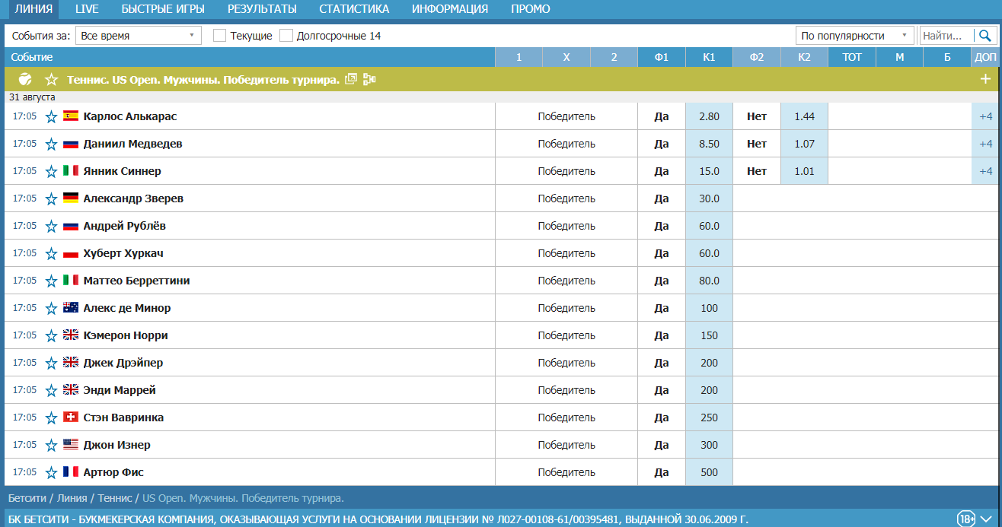The height and width of the screenshot is (527, 1002).
Task: Expand footer with bottom chevron arrow
Action: pyautogui.click(x=988, y=519)
